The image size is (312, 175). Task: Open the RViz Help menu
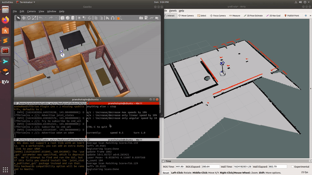pos(181,11)
